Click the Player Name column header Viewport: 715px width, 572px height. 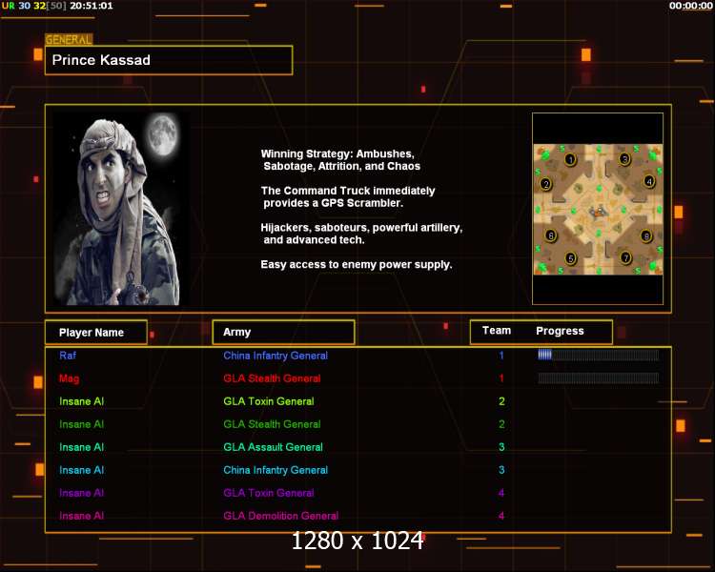(x=96, y=332)
